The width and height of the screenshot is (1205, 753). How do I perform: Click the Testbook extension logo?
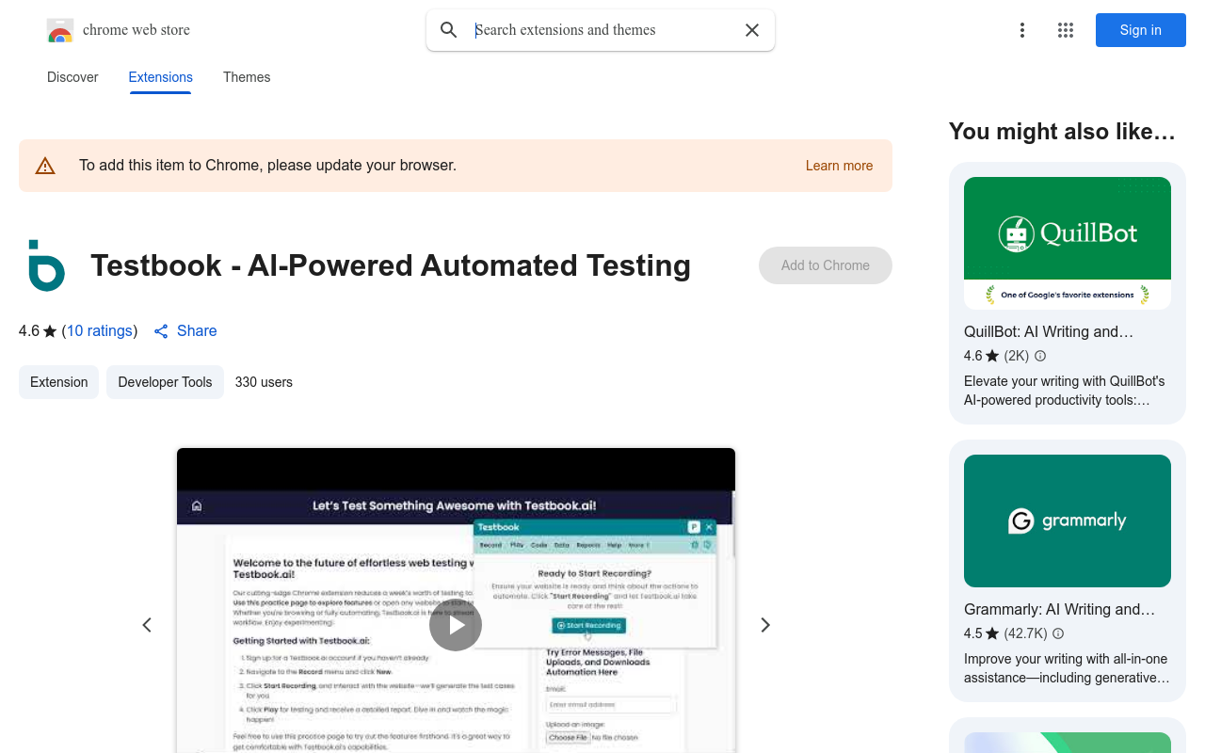(46, 265)
